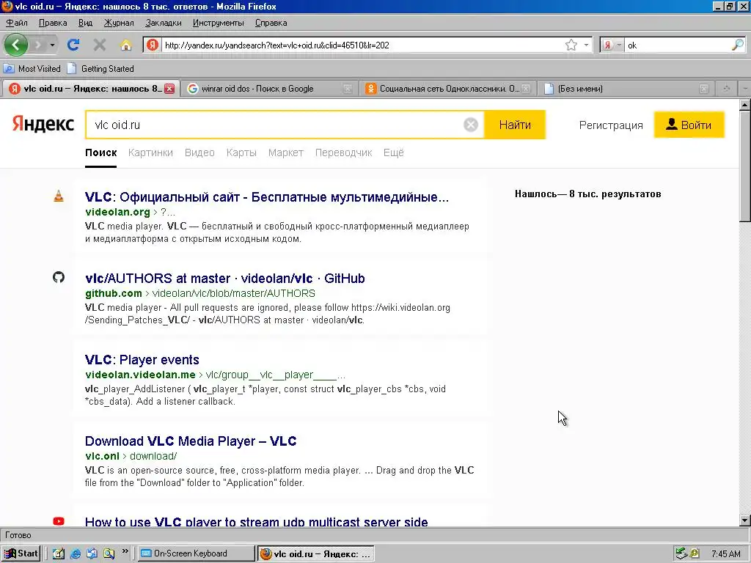Select the Картинки search tab
The width and height of the screenshot is (751, 563).
[150, 152]
